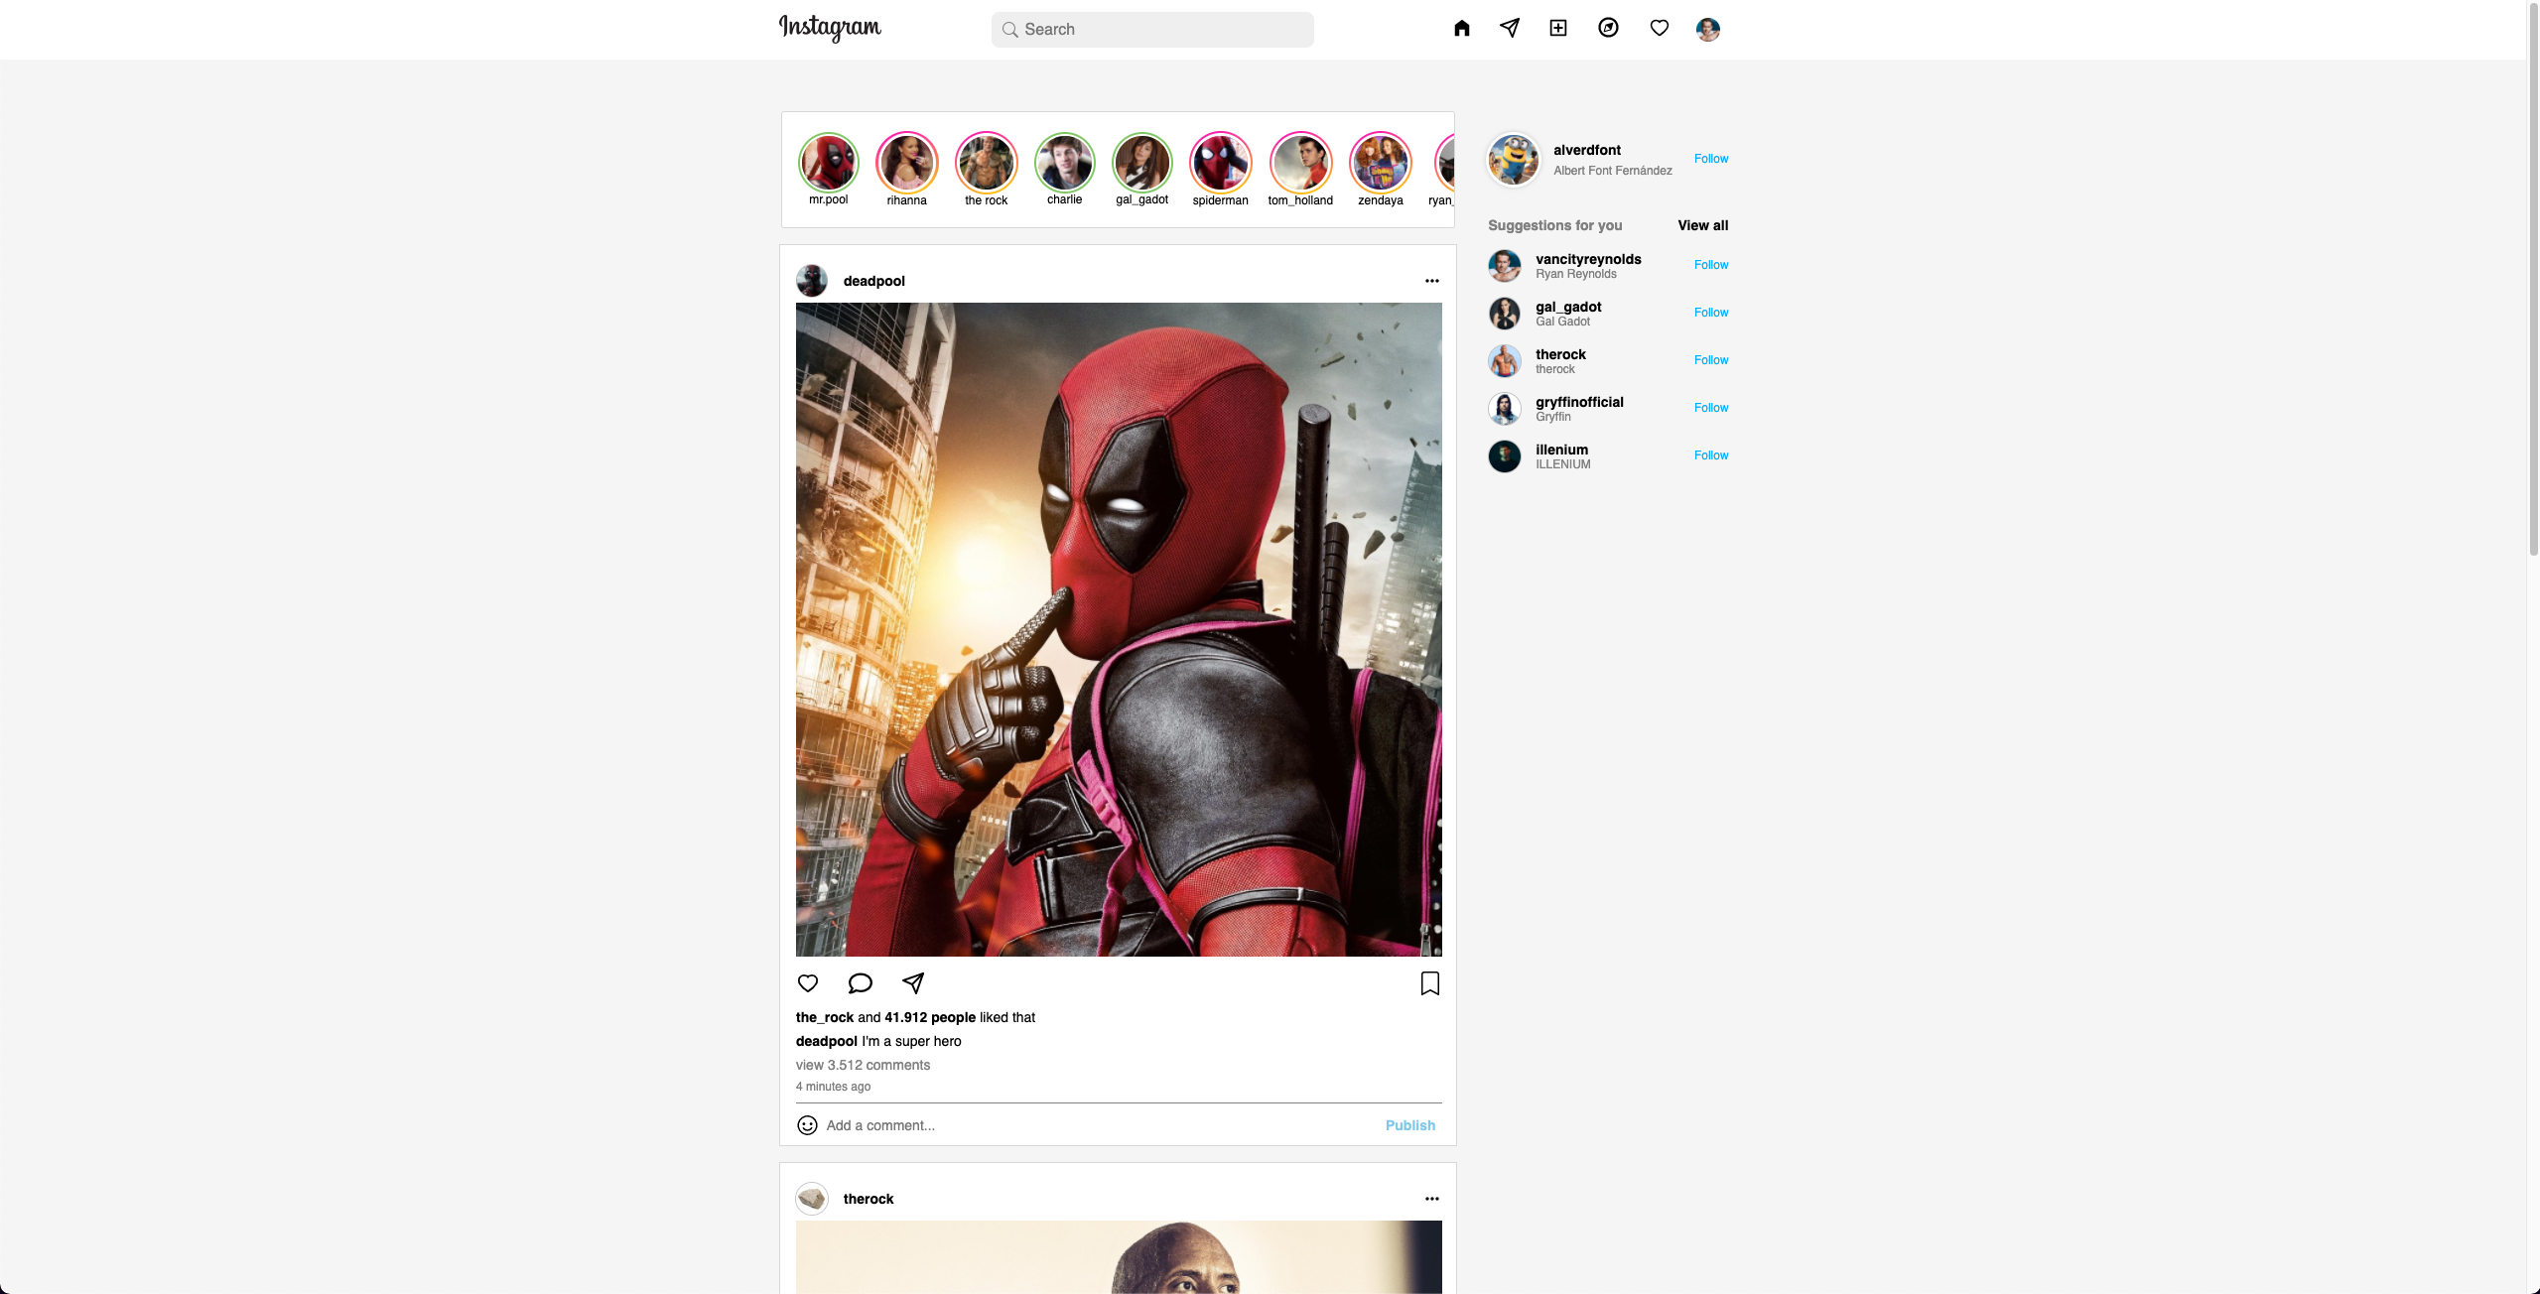Viewport: 2540px width, 1294px height.
Task: Create a new post with plus icon
Action: [x=1558, y=28]
